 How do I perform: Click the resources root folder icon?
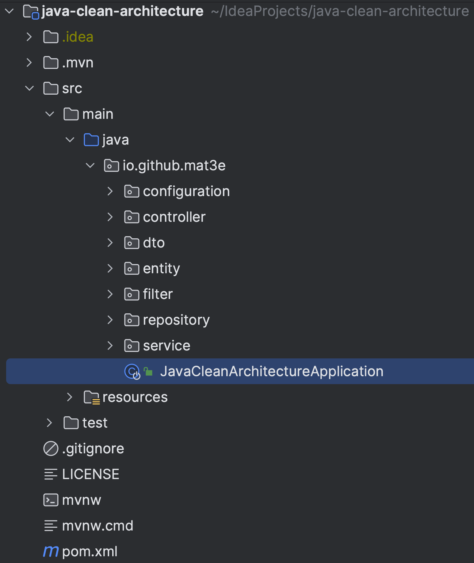(x=92, y=398)
